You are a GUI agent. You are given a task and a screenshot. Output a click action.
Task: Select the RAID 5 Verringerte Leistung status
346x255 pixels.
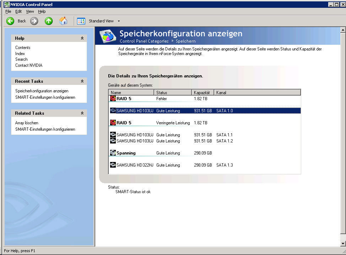point(173,123)
